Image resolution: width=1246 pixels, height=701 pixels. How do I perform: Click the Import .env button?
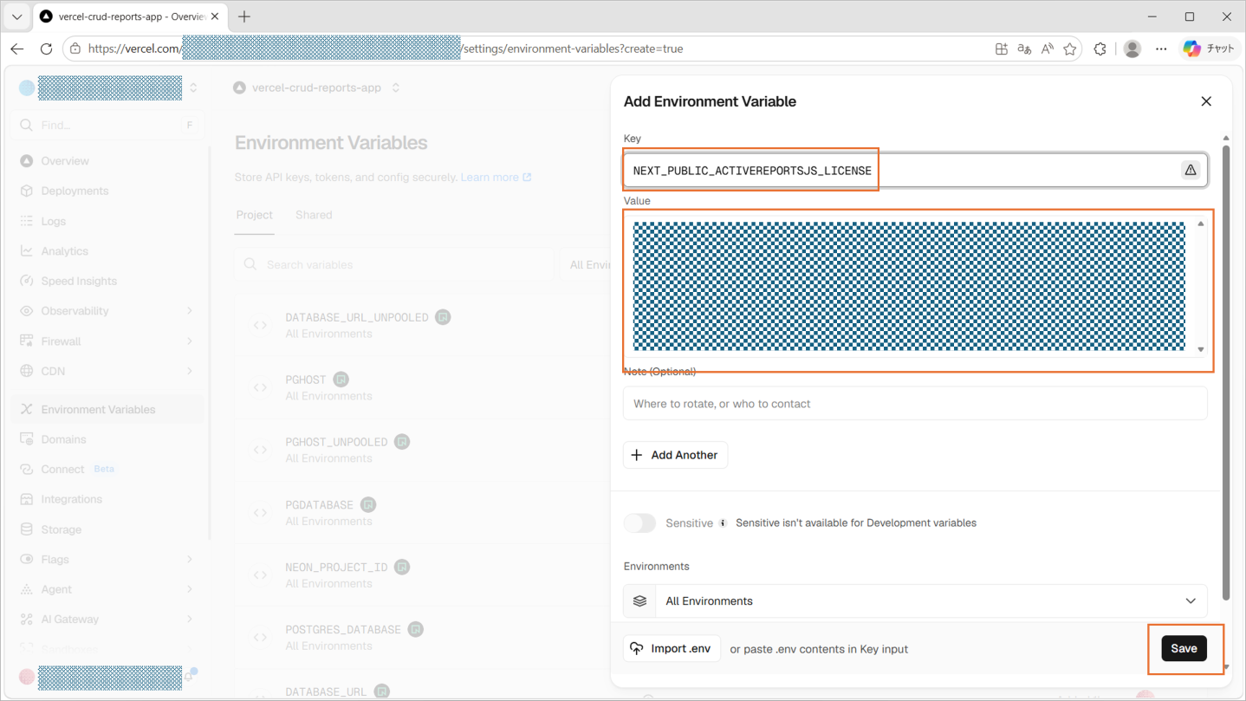pyautogui.click(x=672, y=648)
